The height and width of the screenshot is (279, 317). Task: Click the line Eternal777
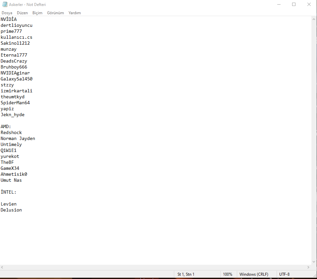click(x=14, y=55)
